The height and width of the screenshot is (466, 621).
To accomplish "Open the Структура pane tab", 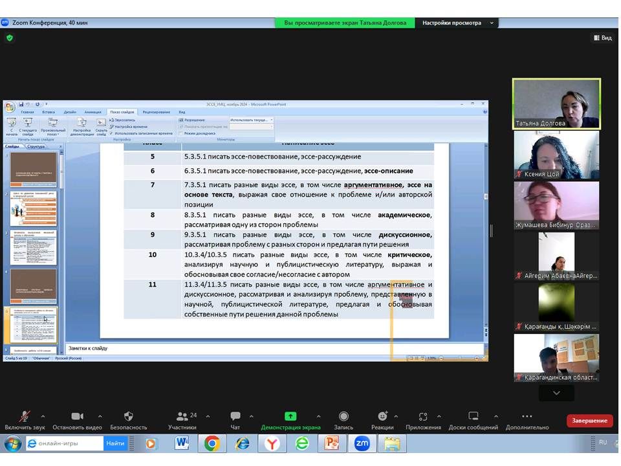I will click(x=36, y=146).
